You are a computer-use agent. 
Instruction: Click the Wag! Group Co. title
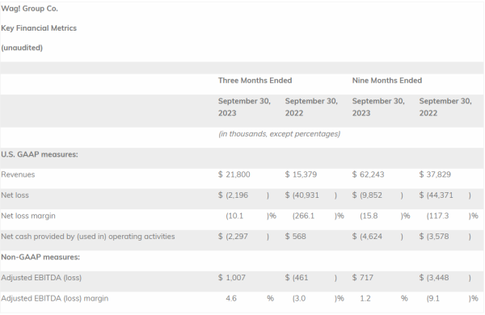click(29, 9)
